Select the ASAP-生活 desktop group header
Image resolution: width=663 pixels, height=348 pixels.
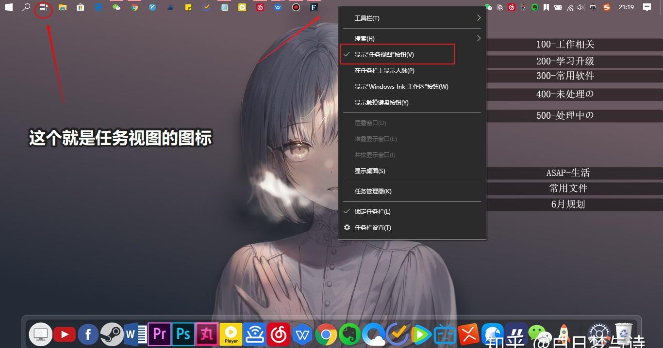tap(568, 173)
